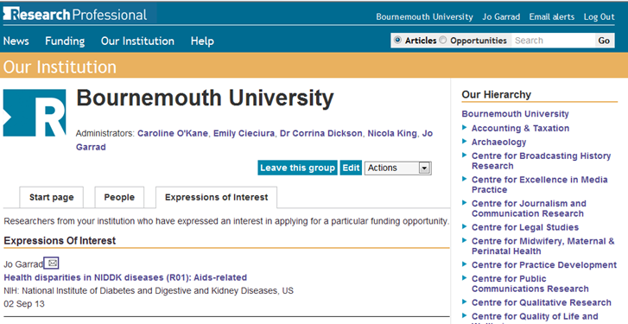The width and height of the screenshot is (628, 324).
Task: Click the NIH: National Institute of Diabetes text
Action: pyautogui.click(x=149, y=290)
